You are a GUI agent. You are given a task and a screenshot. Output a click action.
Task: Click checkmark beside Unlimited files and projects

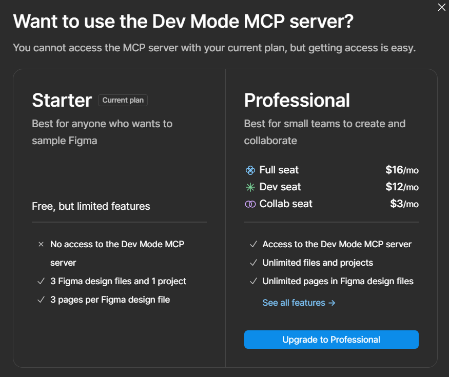[x=253, y=263]
